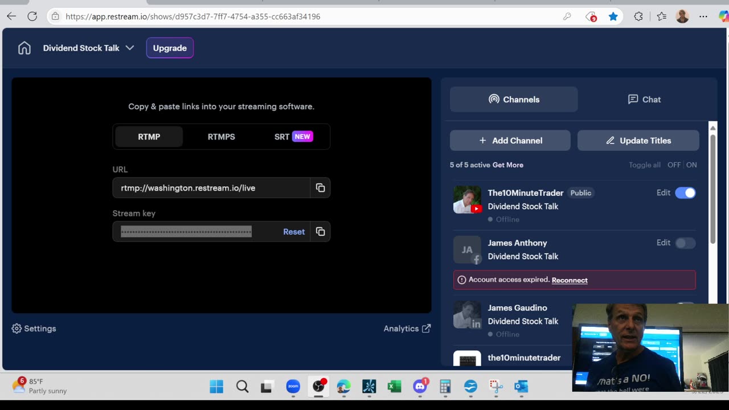
Task: Click the James Anthony JA avatar
Action: (x=467, y=250)
